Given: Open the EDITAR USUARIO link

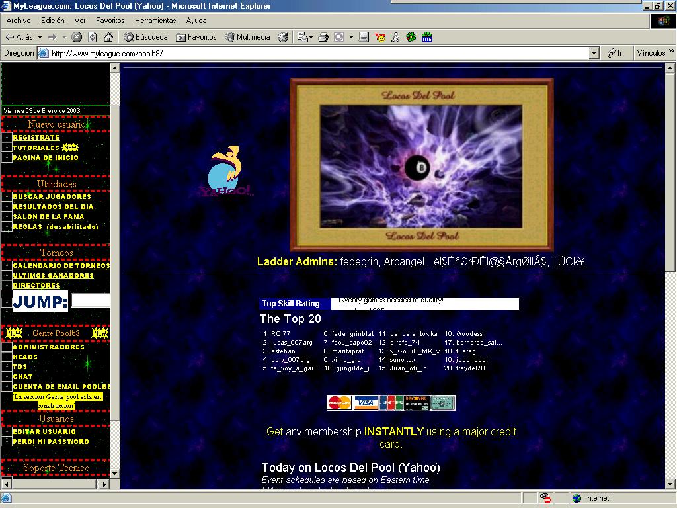Looking at the screenshot, I should pyautogui.click(x=44, y=431).
